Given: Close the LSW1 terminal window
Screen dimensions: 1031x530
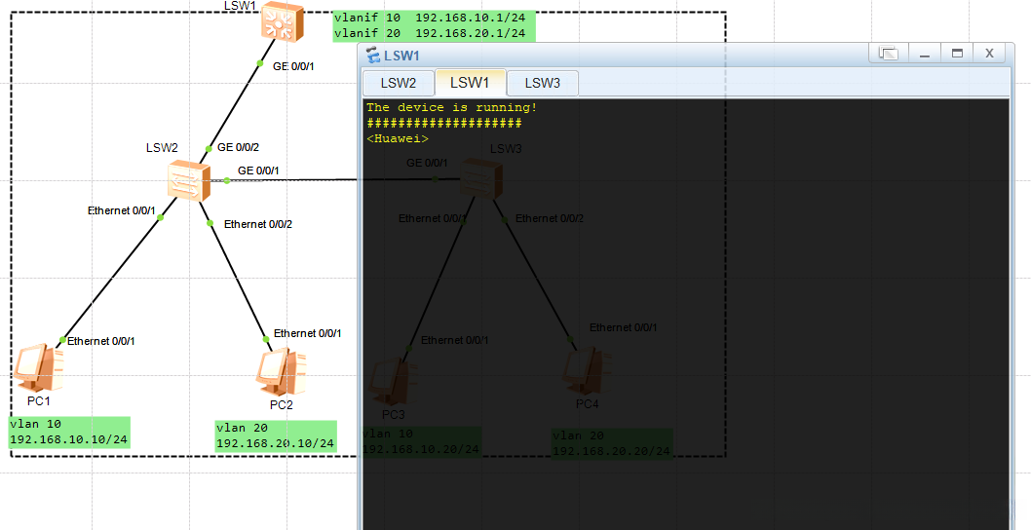Looking at the screenshot, I should (x=989, y=54).
